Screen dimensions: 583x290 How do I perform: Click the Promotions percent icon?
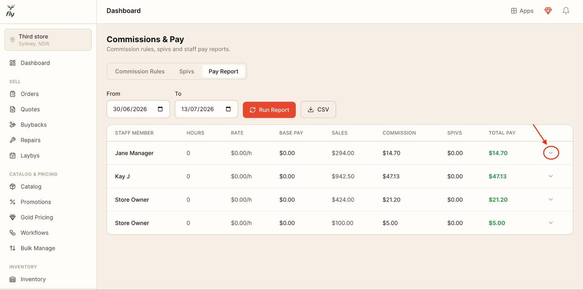pyautogui.click(x=13, y=202)
